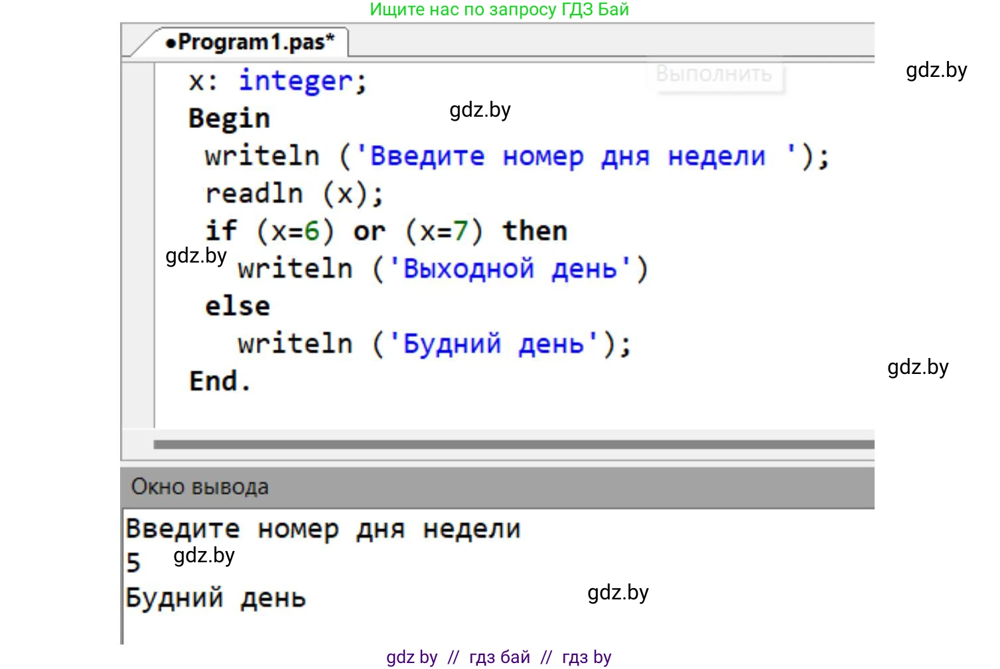Place cursor on the else keyword
The image size is (1000, 669).
pyautogui.click(x=237, y=307)
